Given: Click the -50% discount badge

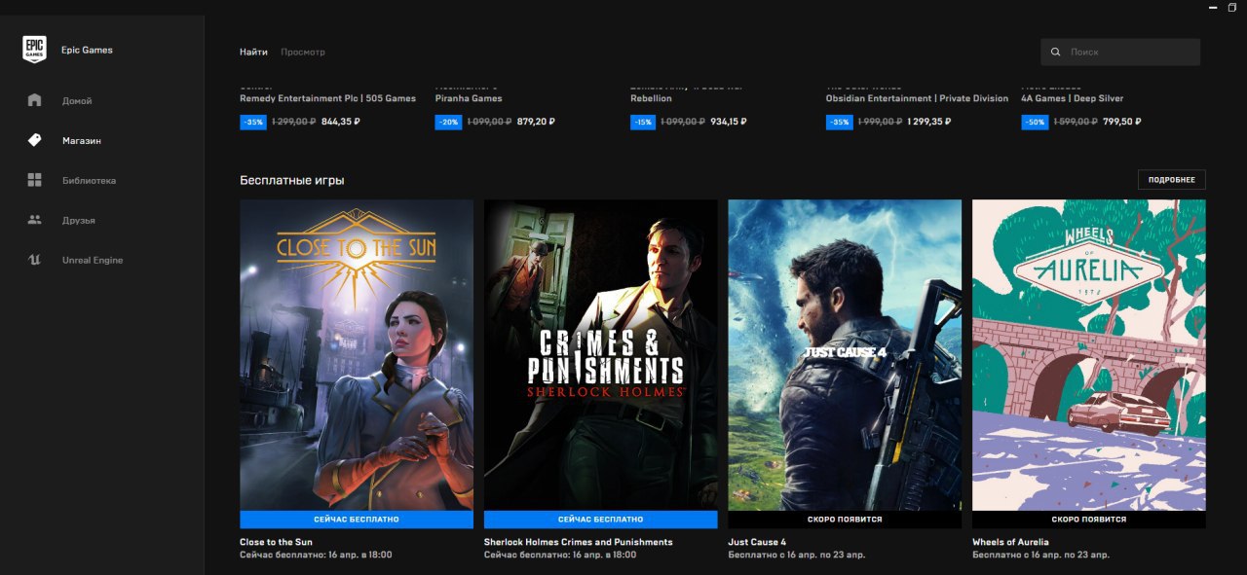Looking at the screenshot, I should [x=1034, y=122].
